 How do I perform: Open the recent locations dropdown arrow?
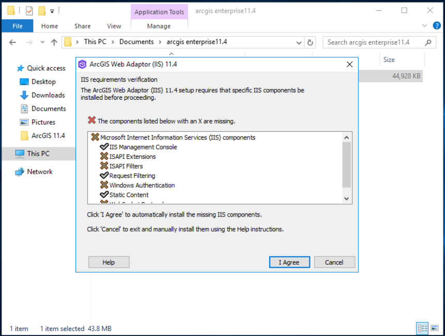point(42,42)
